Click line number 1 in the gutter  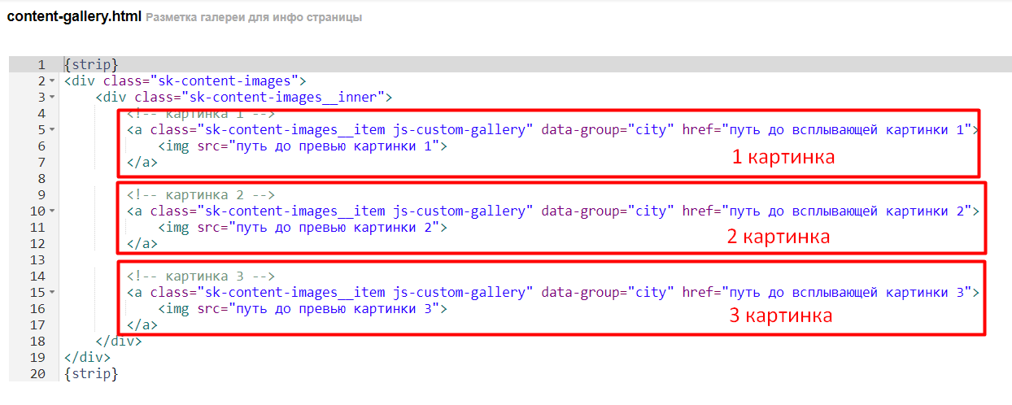(x=41, y=64)
